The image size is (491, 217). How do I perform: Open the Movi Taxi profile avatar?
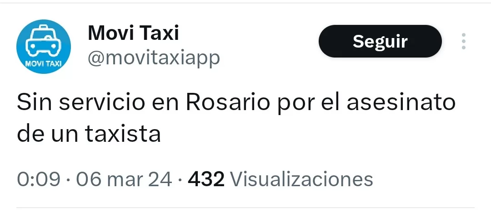[44, 47]
